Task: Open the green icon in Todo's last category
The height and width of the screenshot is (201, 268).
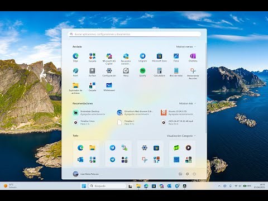Action: (176, 148)
